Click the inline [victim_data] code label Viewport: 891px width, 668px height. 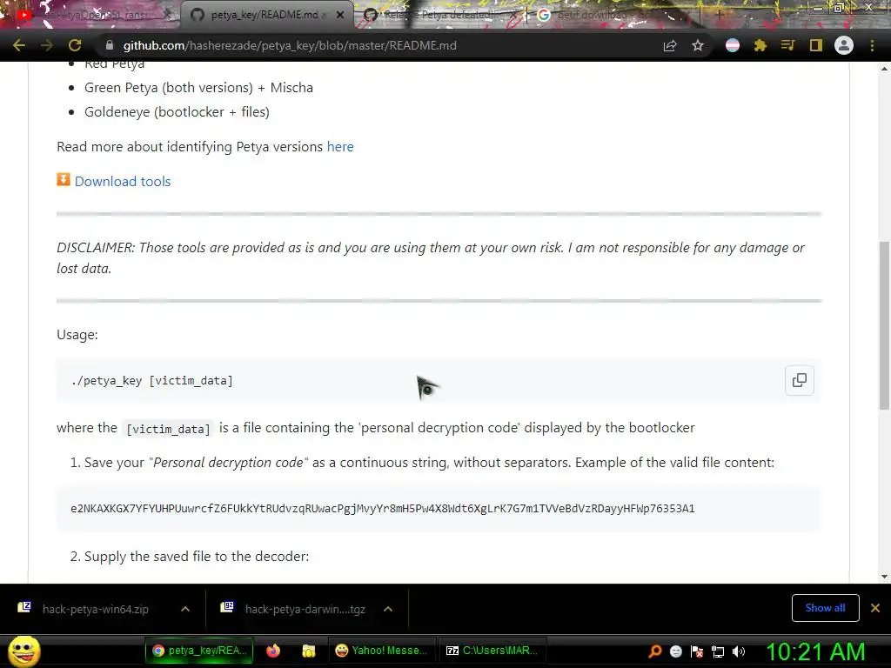coord(168,429)
